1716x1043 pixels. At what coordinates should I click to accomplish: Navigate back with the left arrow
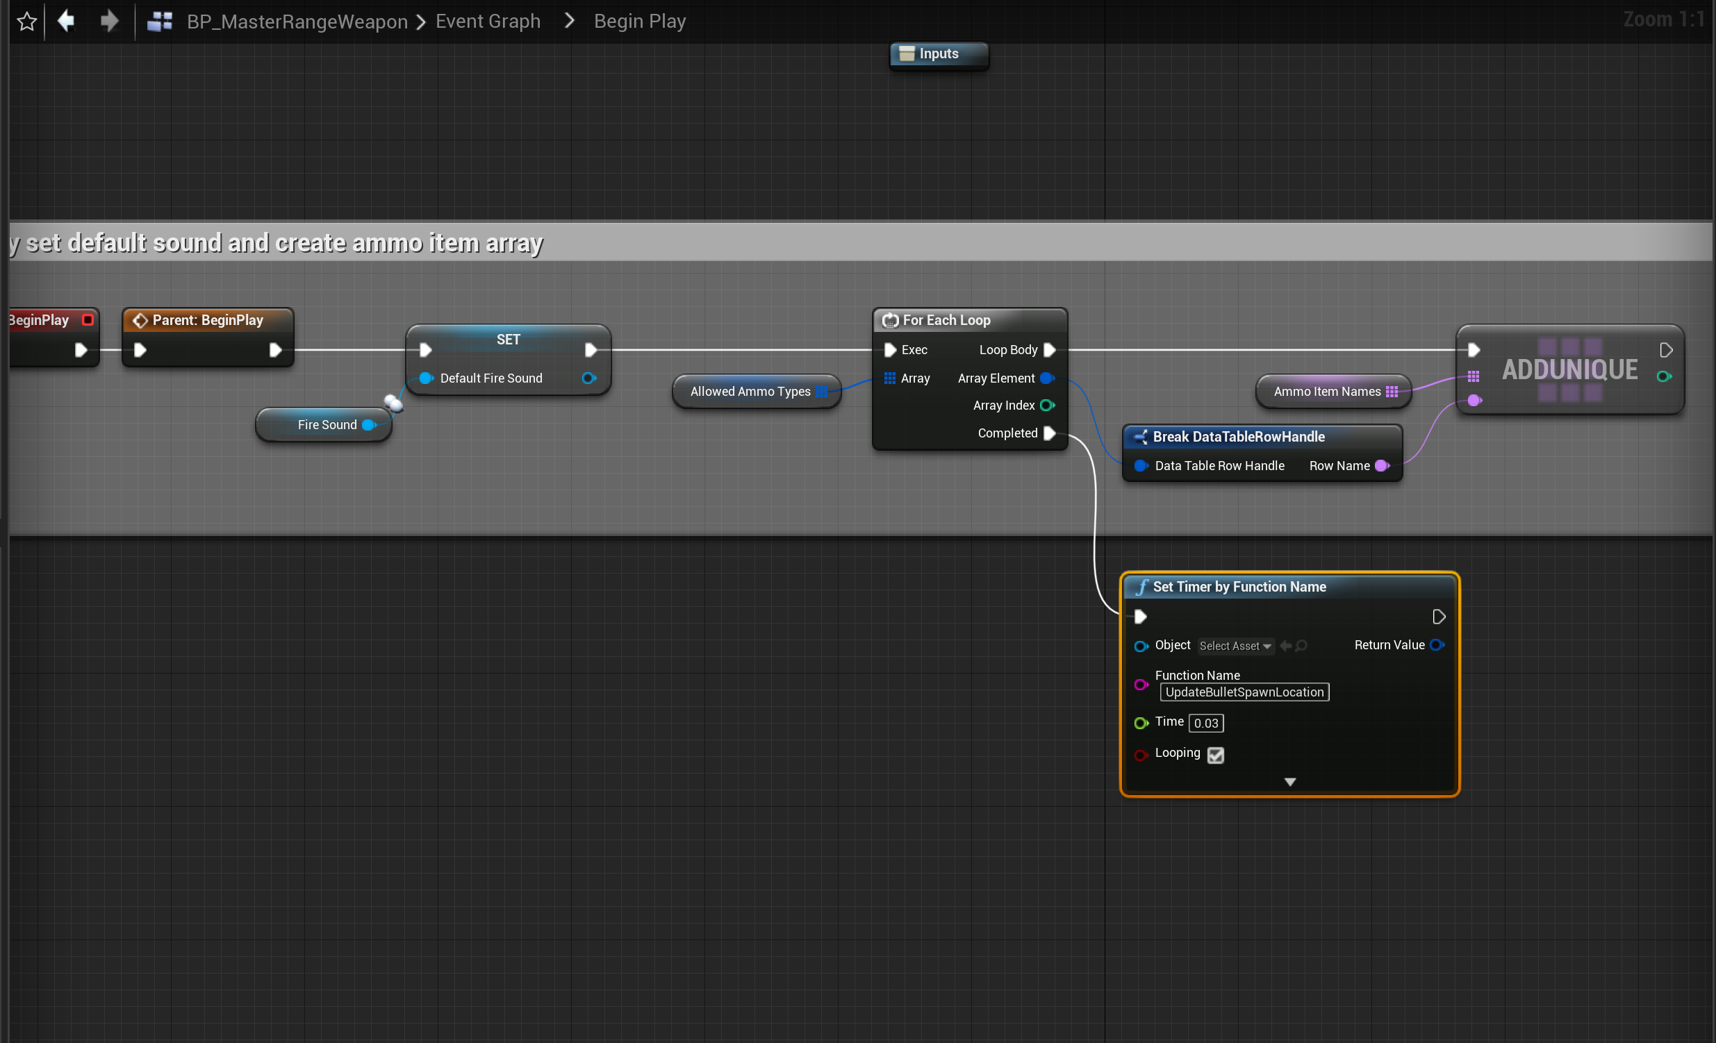(66, 21)
